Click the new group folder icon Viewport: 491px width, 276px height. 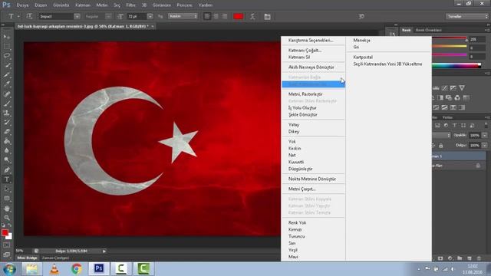point(460,258)
